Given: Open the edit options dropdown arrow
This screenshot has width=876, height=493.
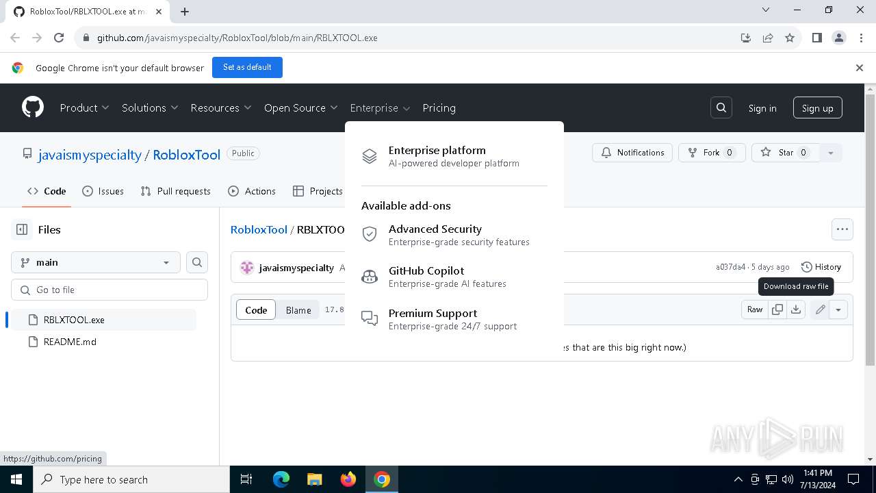Looking at the screenshot, I should click(x=838, y=309).
